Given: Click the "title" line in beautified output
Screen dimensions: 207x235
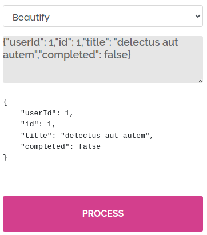Looking at the screenshot, I should [87, 136].
